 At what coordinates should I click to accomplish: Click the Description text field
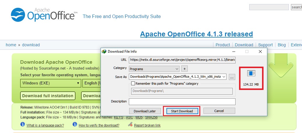pos(182,102)
